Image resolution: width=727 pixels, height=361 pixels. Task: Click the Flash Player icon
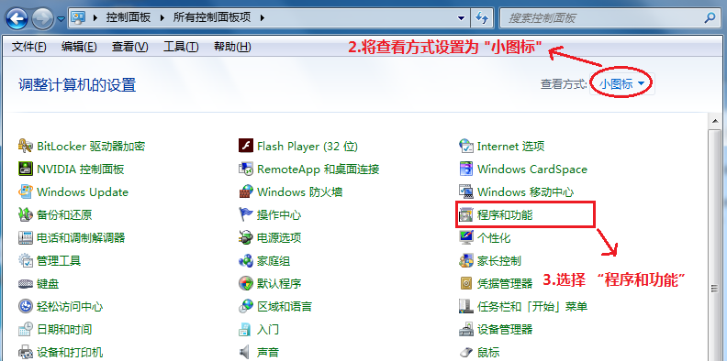tap(246, 147)
